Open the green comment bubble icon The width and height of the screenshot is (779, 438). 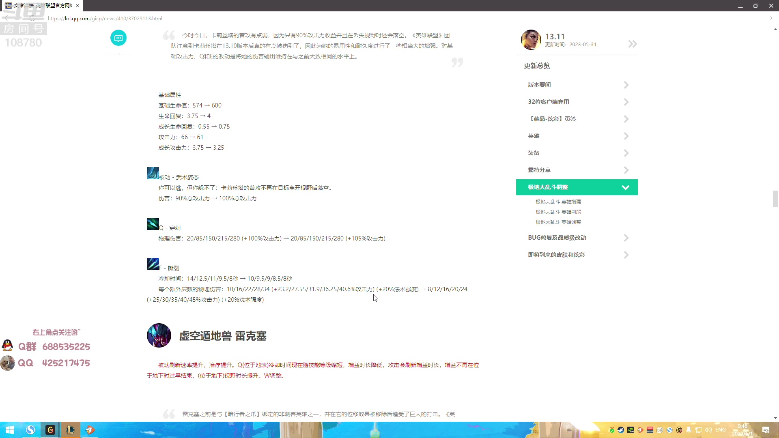118,38
